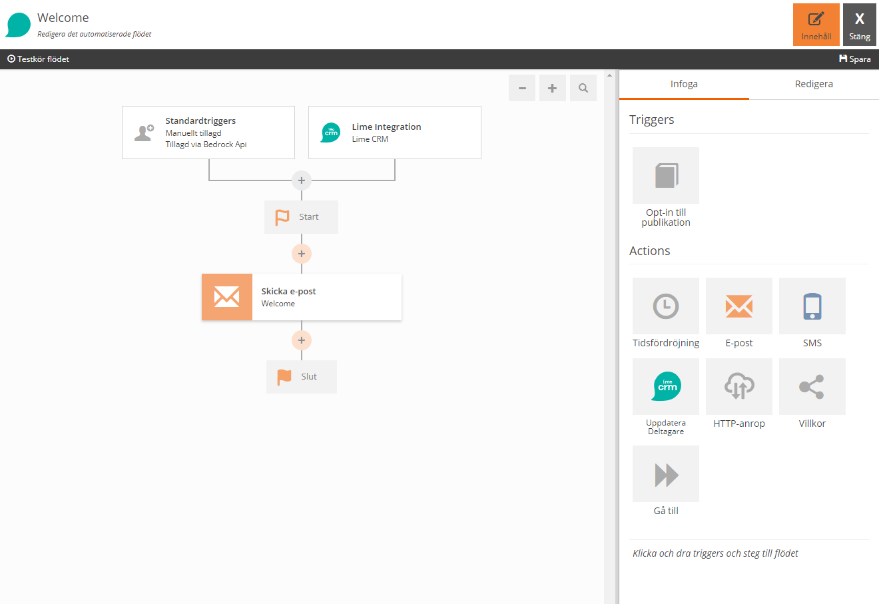
Task: Click the orange Innehåll icon button
Action: pos(816,25)
